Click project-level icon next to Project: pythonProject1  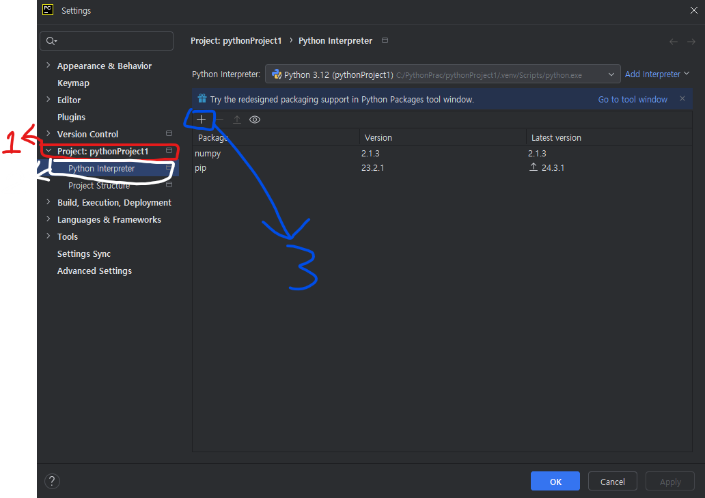pos(169,150)
